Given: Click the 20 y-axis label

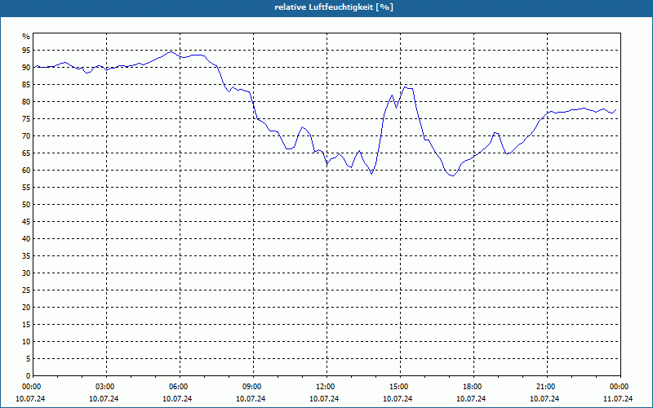Looking at the screenshot, I should click(26, 308).
